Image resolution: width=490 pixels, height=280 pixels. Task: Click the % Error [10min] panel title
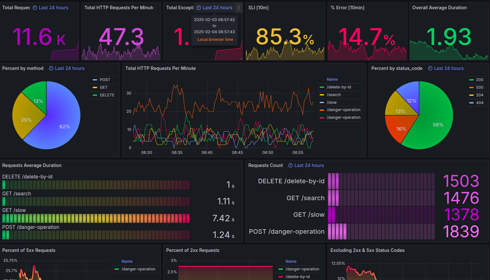(x=347, y=8)
